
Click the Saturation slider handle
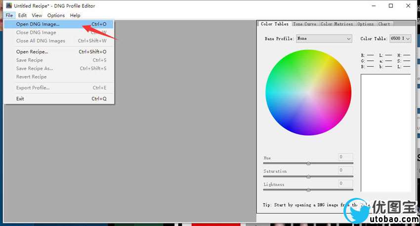(x=308, y=177)
